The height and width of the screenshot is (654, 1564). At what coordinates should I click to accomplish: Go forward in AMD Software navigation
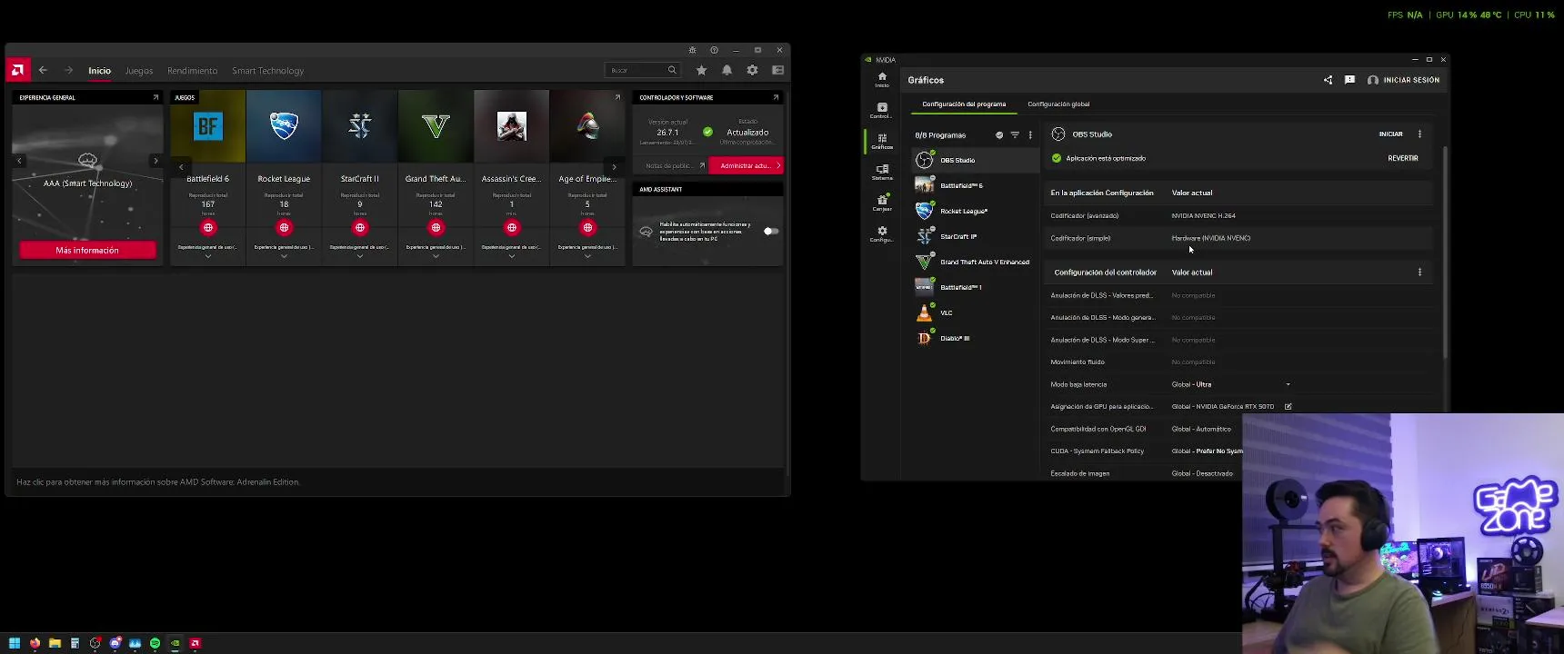pyautogui.click(x=68, y=70)
